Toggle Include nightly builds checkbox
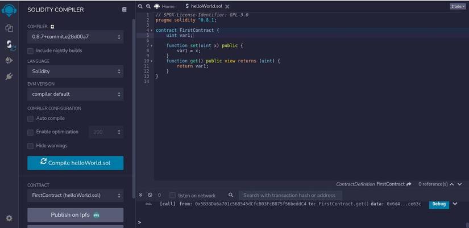Image resolution: width=469 pixels, height=228 pixels. click(x=30, y=51)
